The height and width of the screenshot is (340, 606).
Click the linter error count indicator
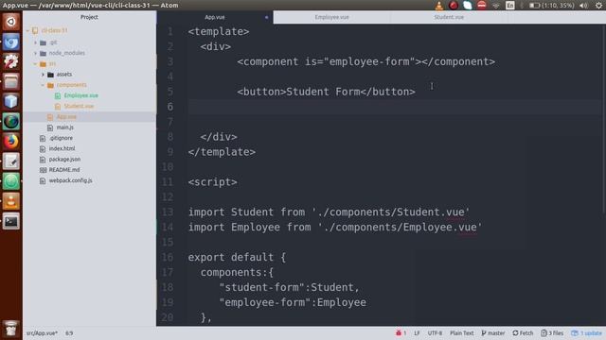click(x=401, y=333)
